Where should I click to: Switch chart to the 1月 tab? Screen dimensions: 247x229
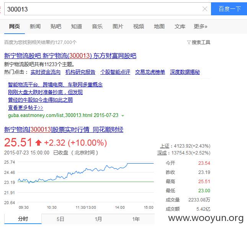tap(98, 219)
